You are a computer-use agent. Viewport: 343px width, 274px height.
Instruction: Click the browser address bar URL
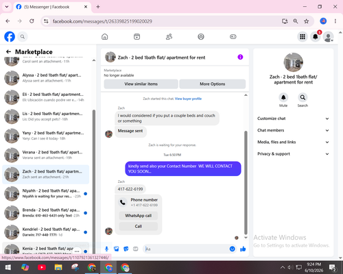[102, 21]
